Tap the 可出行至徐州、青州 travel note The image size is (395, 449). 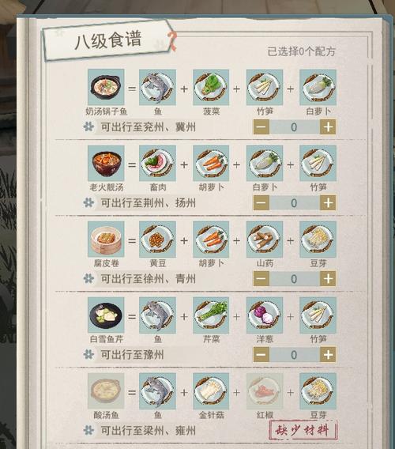[x=148, y=278]
